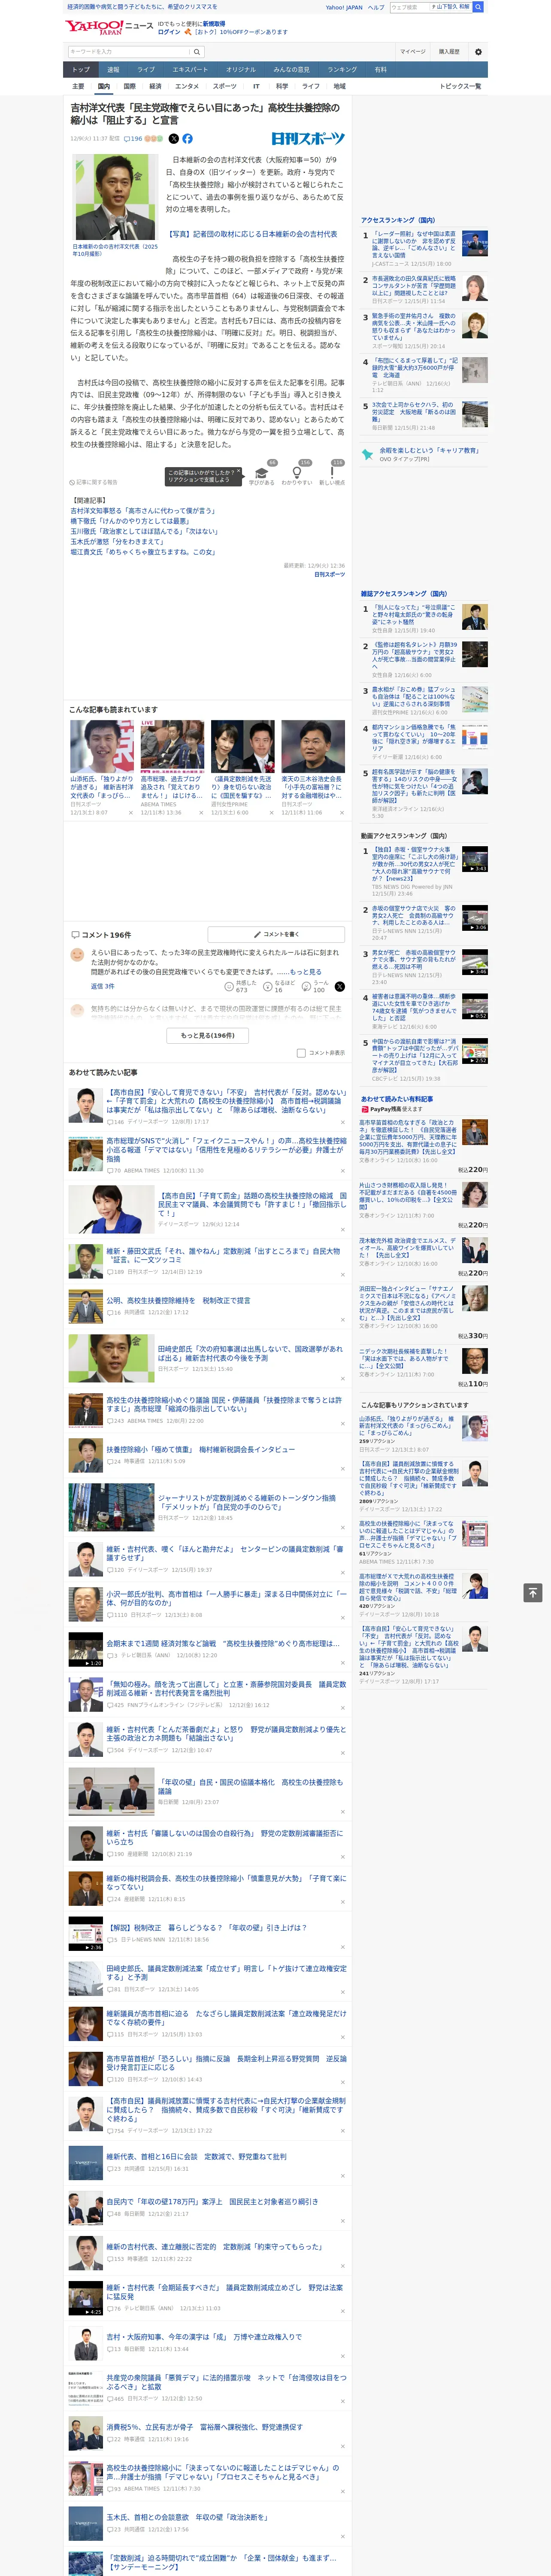Select the ライブ tab in dark navbar

pyautogui.click(x=146, y=69)
